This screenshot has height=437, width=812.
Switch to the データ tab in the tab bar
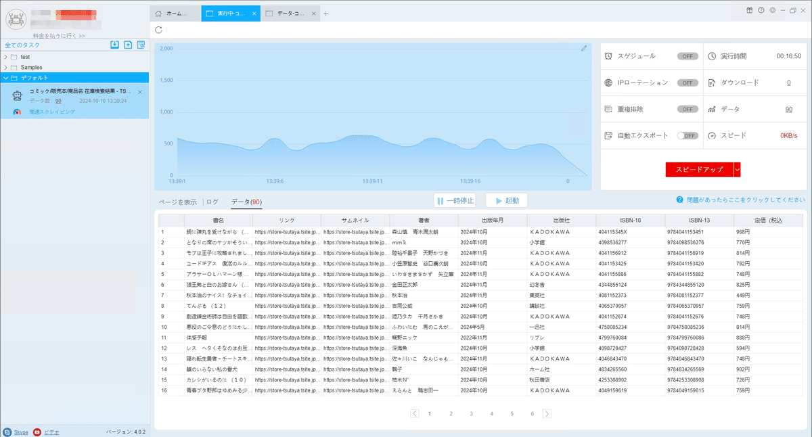click(290, 14)
